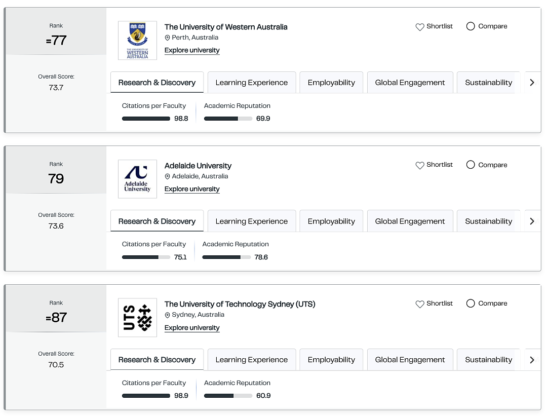Click Explore university link under Perth, Australia
The height and width of the screenshot is (417, 547).
(192, 50)
